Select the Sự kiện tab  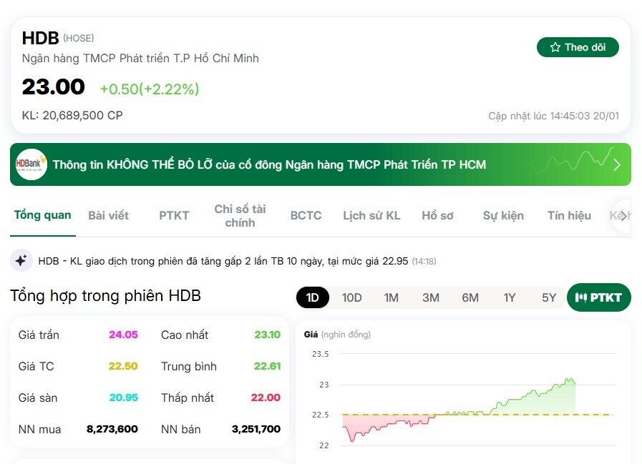click(503, 215)
